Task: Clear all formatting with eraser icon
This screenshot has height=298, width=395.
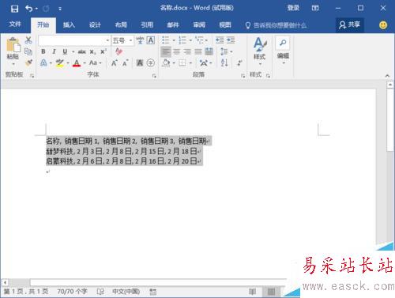Action: click(118, 51)
